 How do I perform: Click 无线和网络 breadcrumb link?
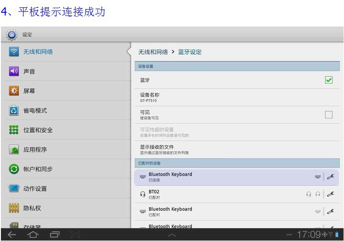[x=153, y=52]
